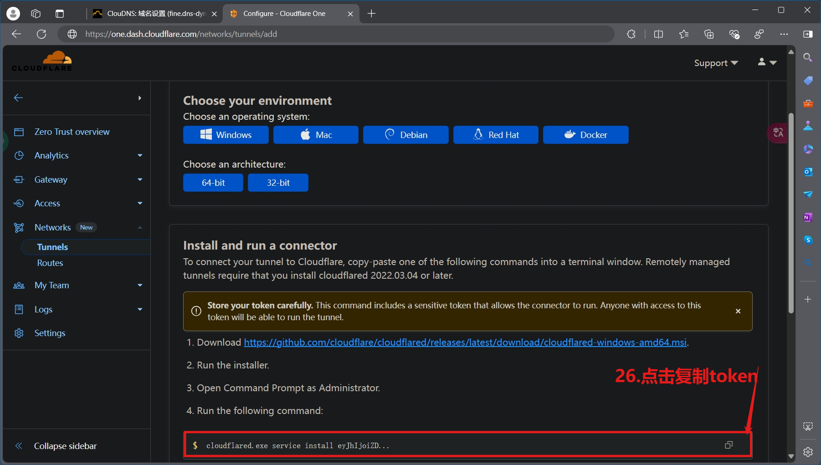Click the Access icon in sidebar

[19, 203]
